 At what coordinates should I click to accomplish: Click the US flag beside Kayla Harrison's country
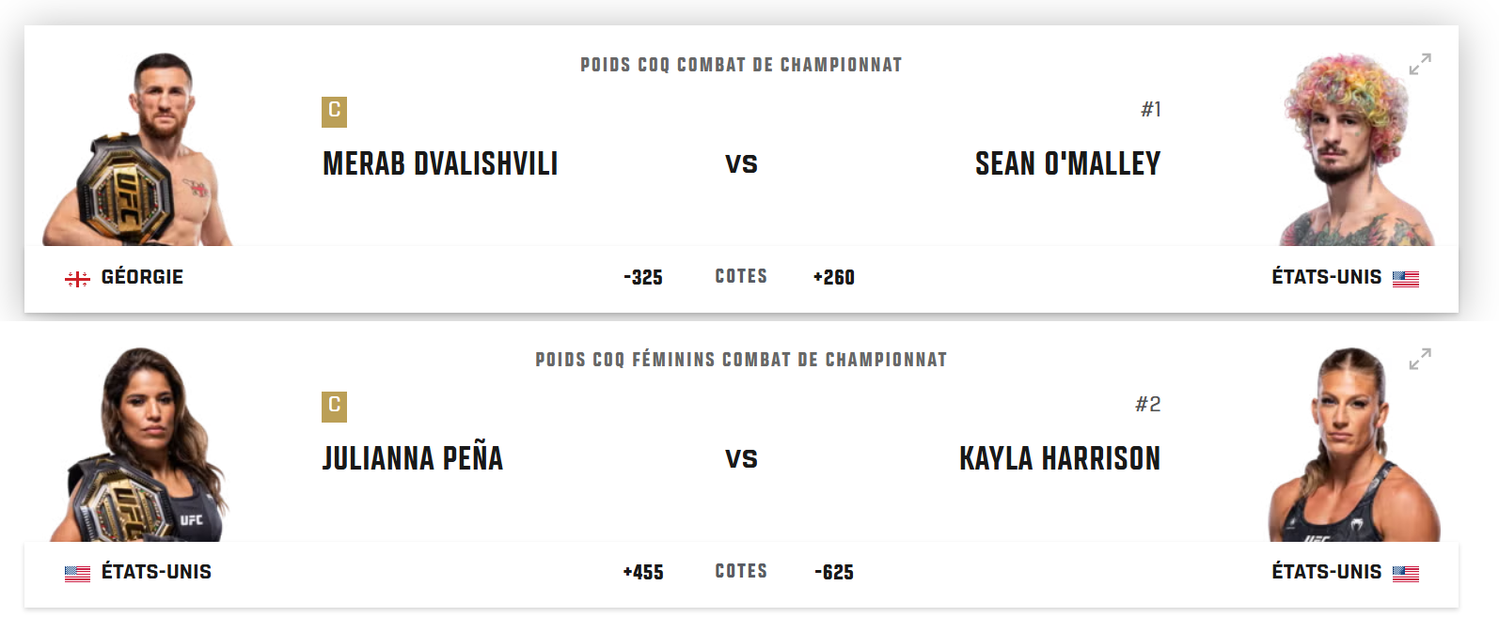[1406, 573]
